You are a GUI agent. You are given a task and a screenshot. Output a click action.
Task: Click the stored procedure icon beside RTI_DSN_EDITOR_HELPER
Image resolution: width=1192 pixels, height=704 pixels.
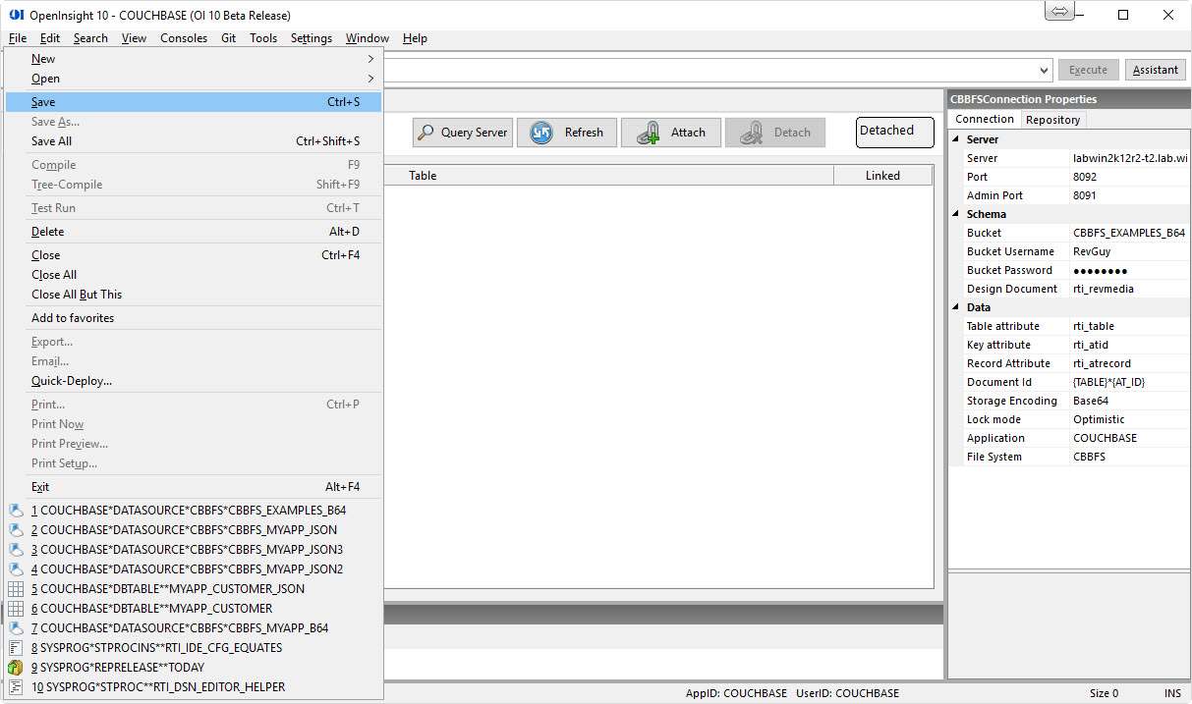(16, 687)
